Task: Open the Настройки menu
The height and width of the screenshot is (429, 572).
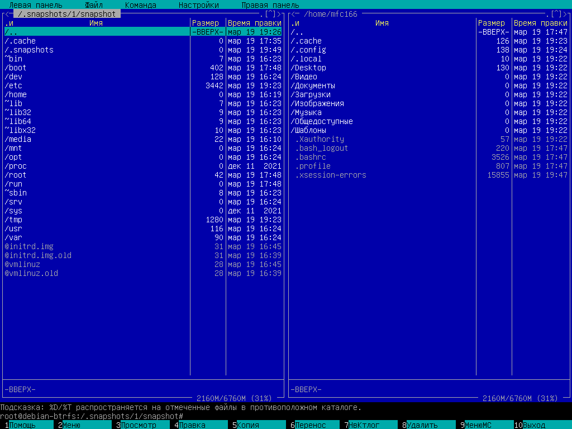Action: pos(198,5)
